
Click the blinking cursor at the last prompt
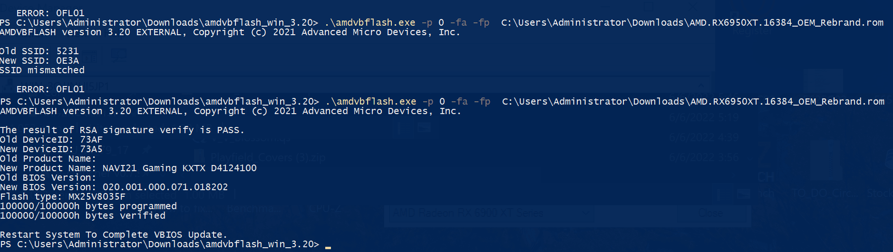click(328, 248)
